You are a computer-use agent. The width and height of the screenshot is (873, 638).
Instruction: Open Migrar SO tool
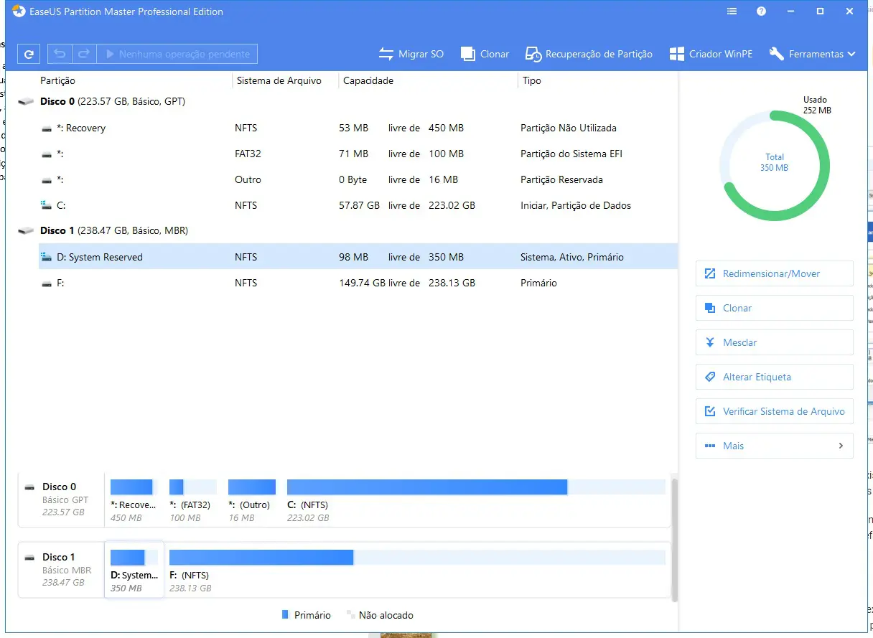point(411,54)
